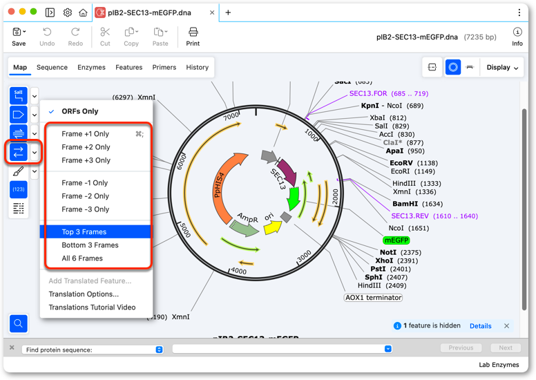
Task: Open the search field history dropdown arrow
Action: (x=387, y=349)
